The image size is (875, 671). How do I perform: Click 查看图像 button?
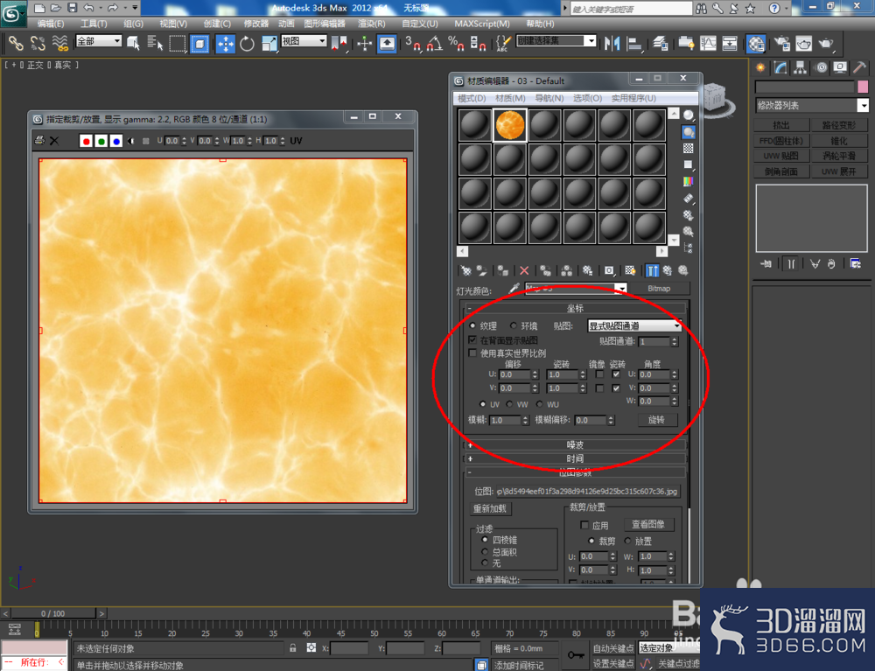647,524
